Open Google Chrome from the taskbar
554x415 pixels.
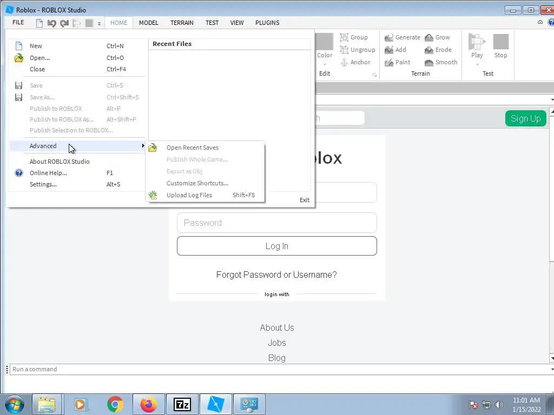tap(115, 404)
